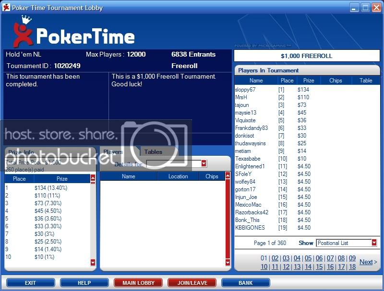Select player Frankdandy83
The width and height of the screenshot is (384, 291).
point(252,128)
